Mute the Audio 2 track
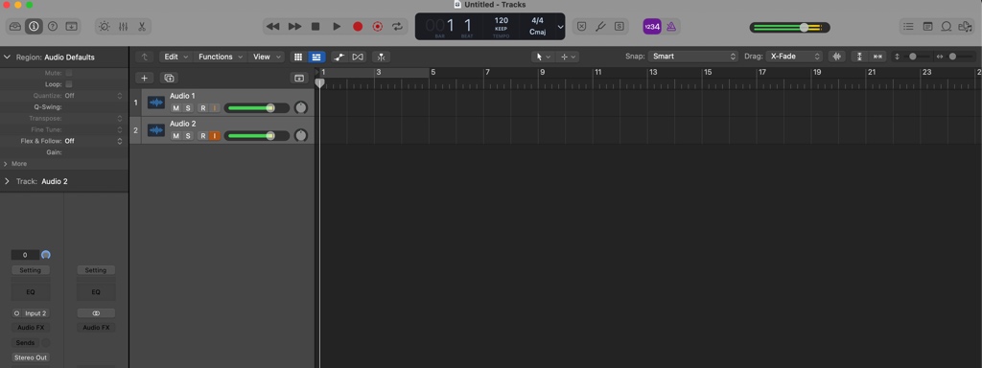 pyautogui.click(x=176, y=136)
